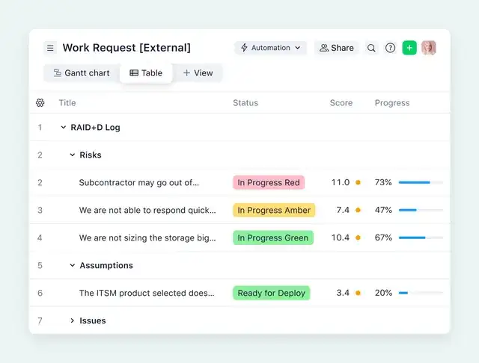479x363 pixels.
Task: Select the RAID+D Log row label
Action: tap(95, 128)
